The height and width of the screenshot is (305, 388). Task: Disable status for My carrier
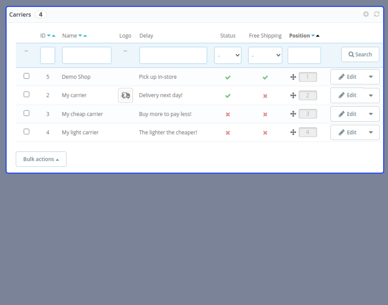point(228,96)
